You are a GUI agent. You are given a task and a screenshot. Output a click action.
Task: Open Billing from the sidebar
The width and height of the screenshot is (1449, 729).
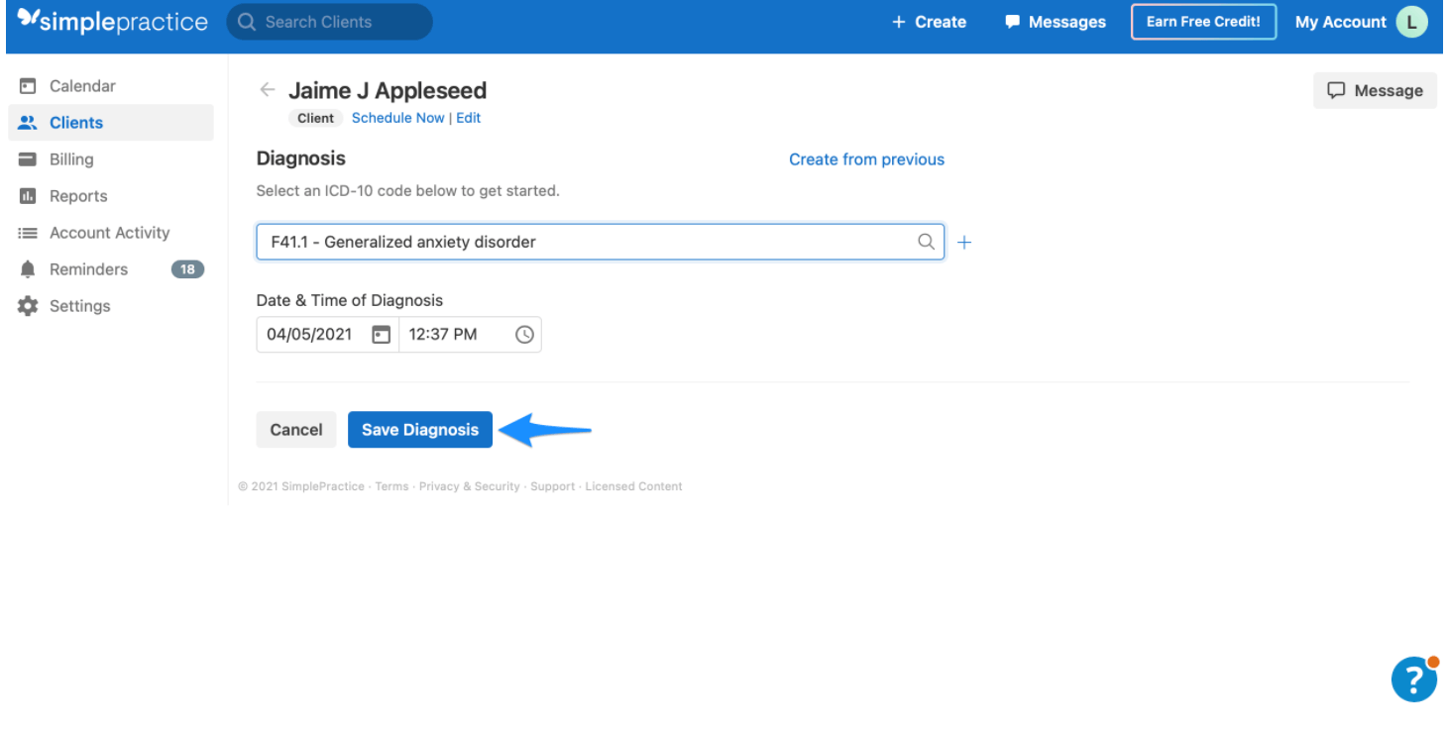point(71,159)
